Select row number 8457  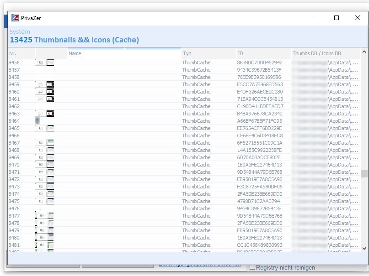tap(14, 70)
